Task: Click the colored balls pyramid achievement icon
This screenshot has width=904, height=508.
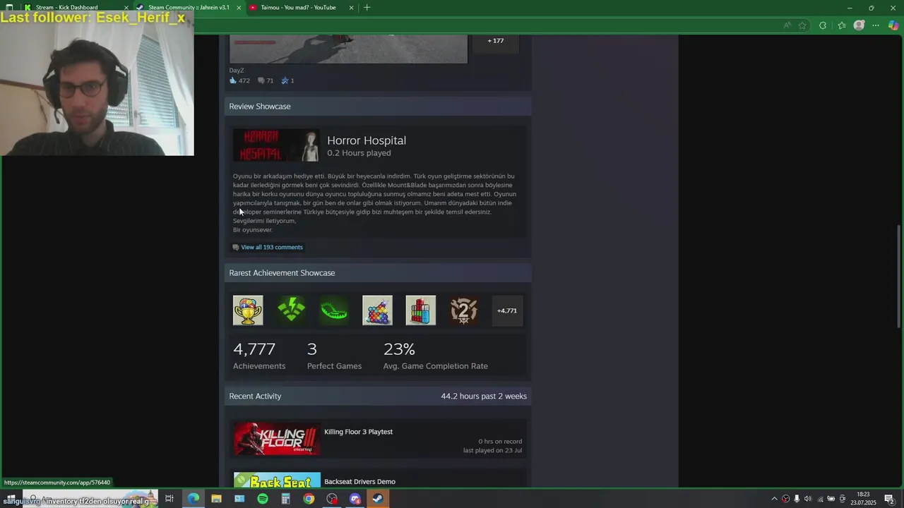Action: [x=377, y=310]
